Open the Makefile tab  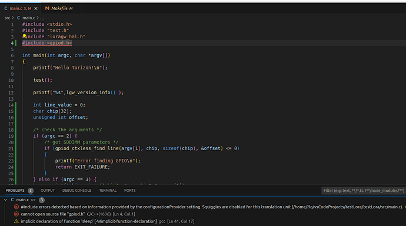point(59,9)
